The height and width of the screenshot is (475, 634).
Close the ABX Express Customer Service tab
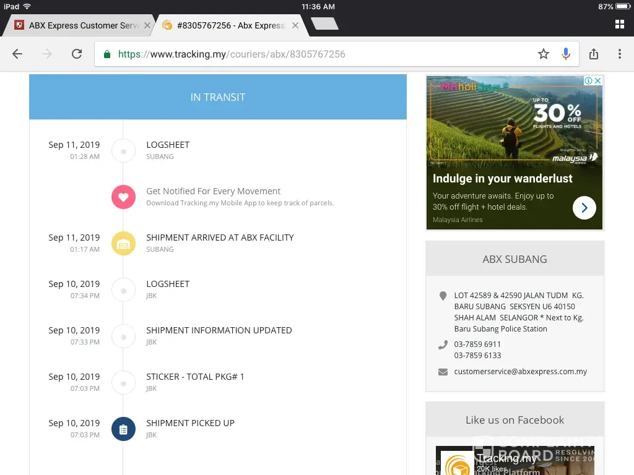tap(147, 25)
